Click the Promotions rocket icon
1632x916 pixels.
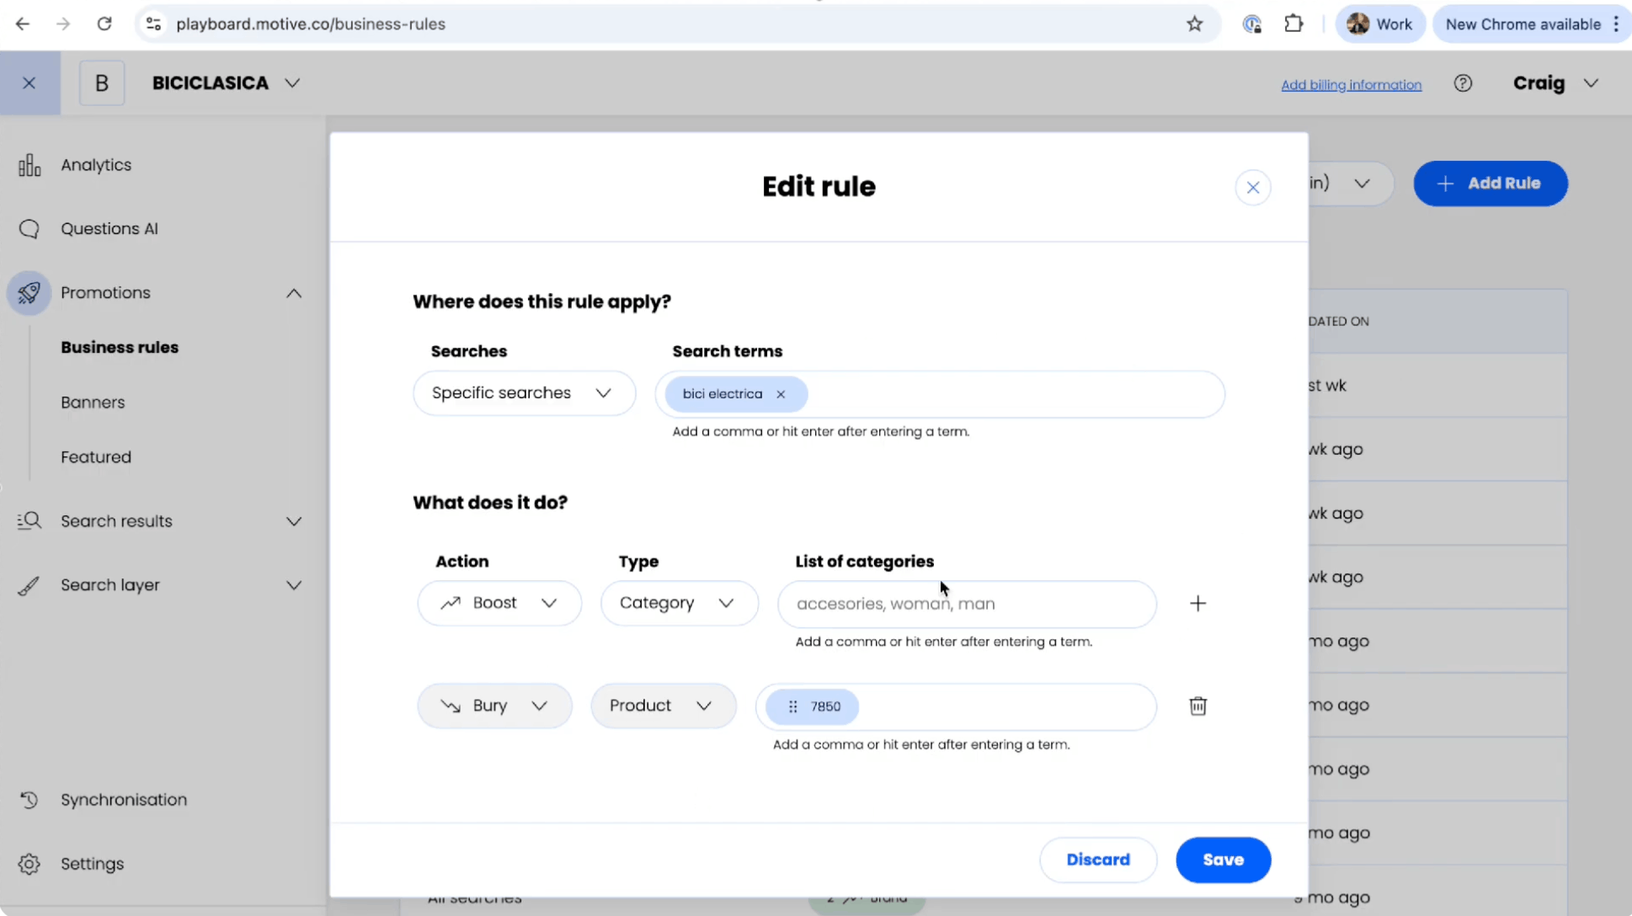(x=29, y=293)
